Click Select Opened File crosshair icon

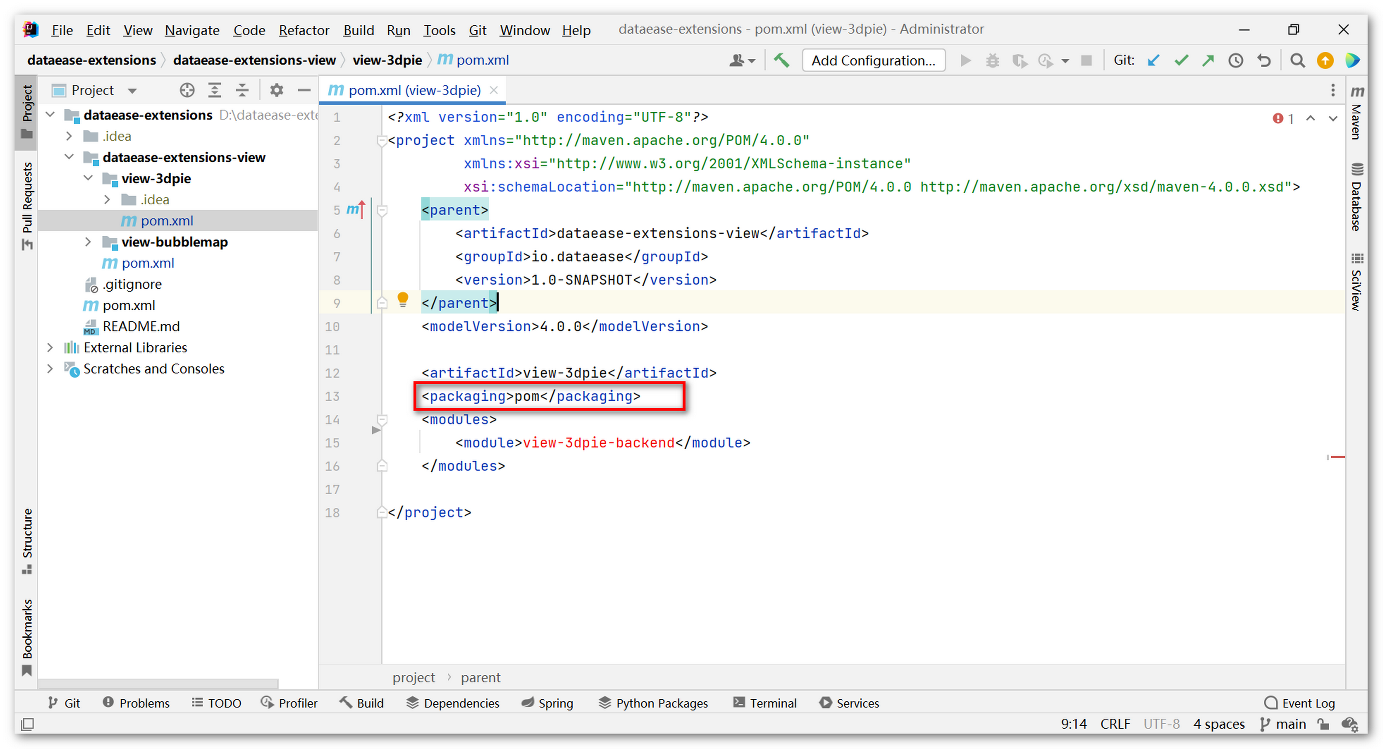[x=187, y=90]
